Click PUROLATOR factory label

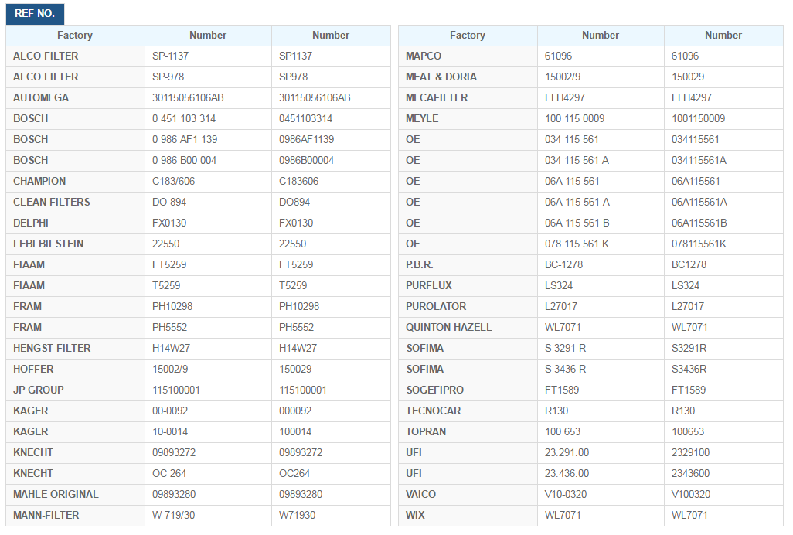point(436,306)
